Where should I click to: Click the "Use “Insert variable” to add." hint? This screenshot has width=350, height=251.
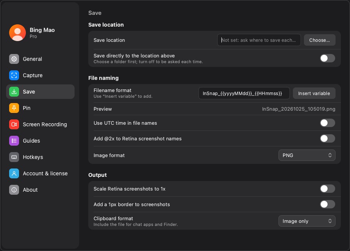pyautogui.click(x=123, y=96)
